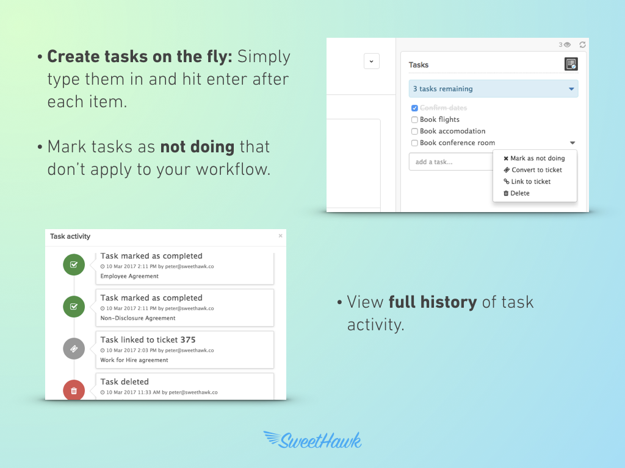625x468 pixels.
Task: Click green check icon for Non-Disclosure Agreement
Action: [x=74, y=307]
